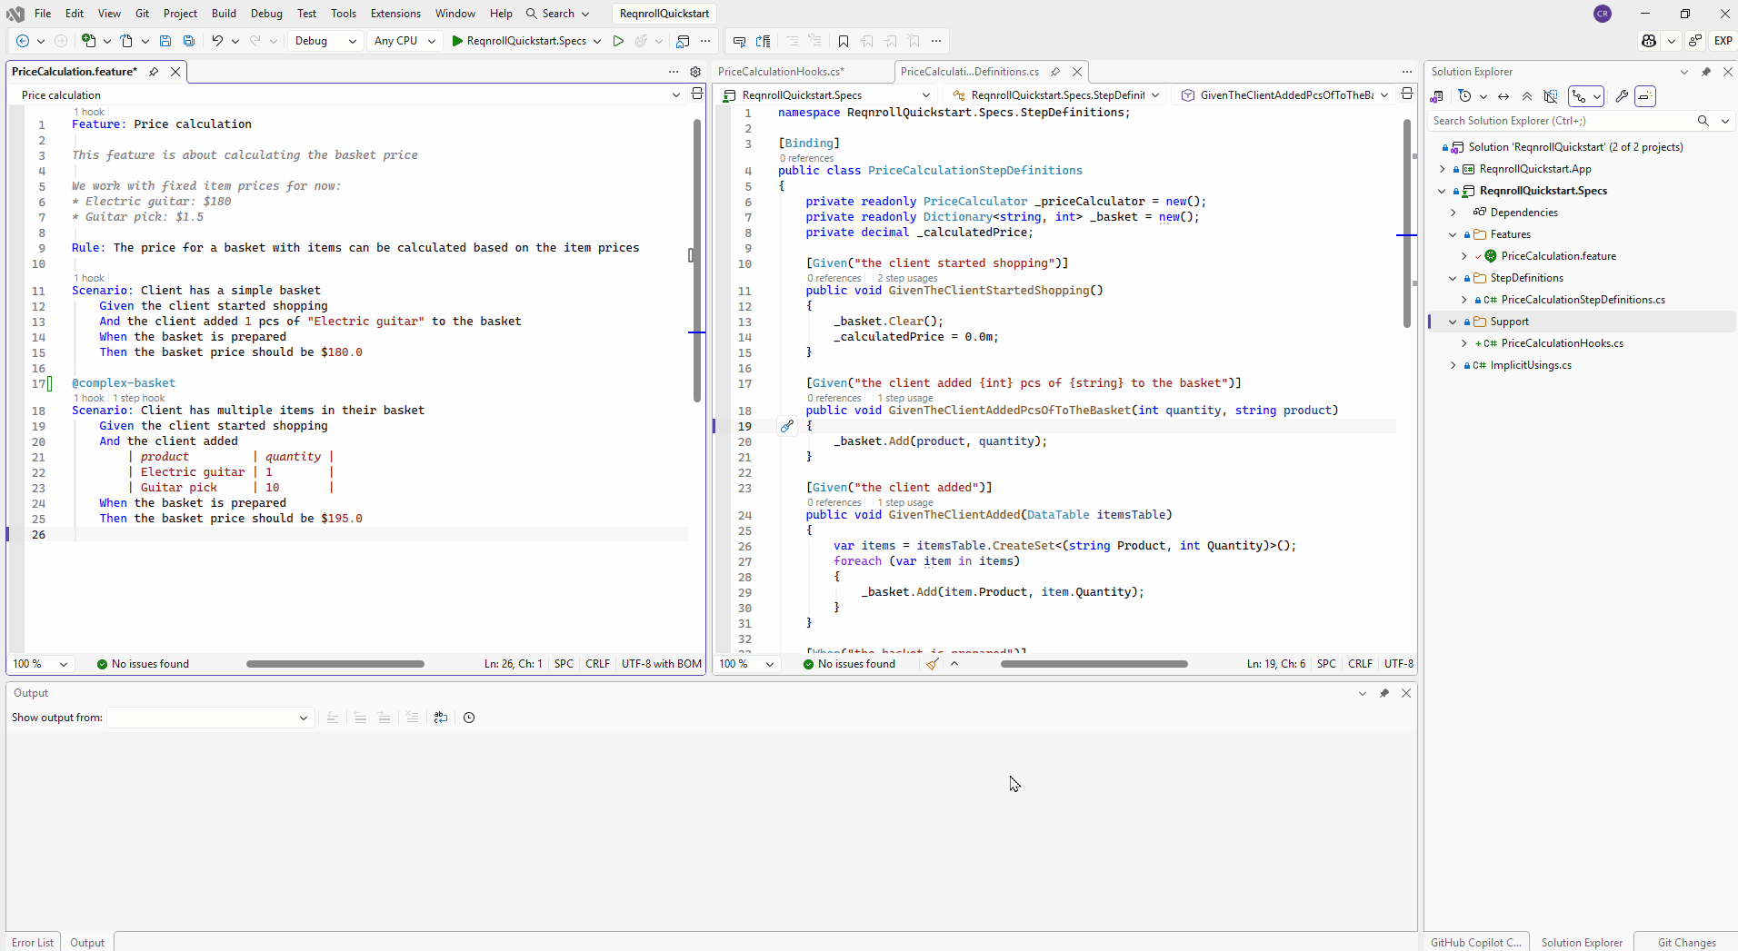Open the Any CPU platform dropdown

[405, 41]
